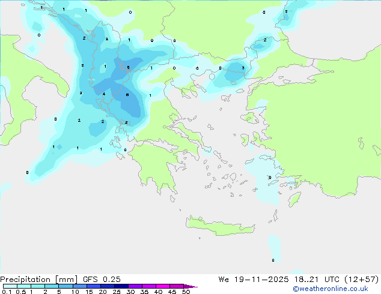Image resolution: width=381 pixels, height=294 pixels.
Task: Click the 0.5–1 mm legend color swatch
Action: point(24,286)
